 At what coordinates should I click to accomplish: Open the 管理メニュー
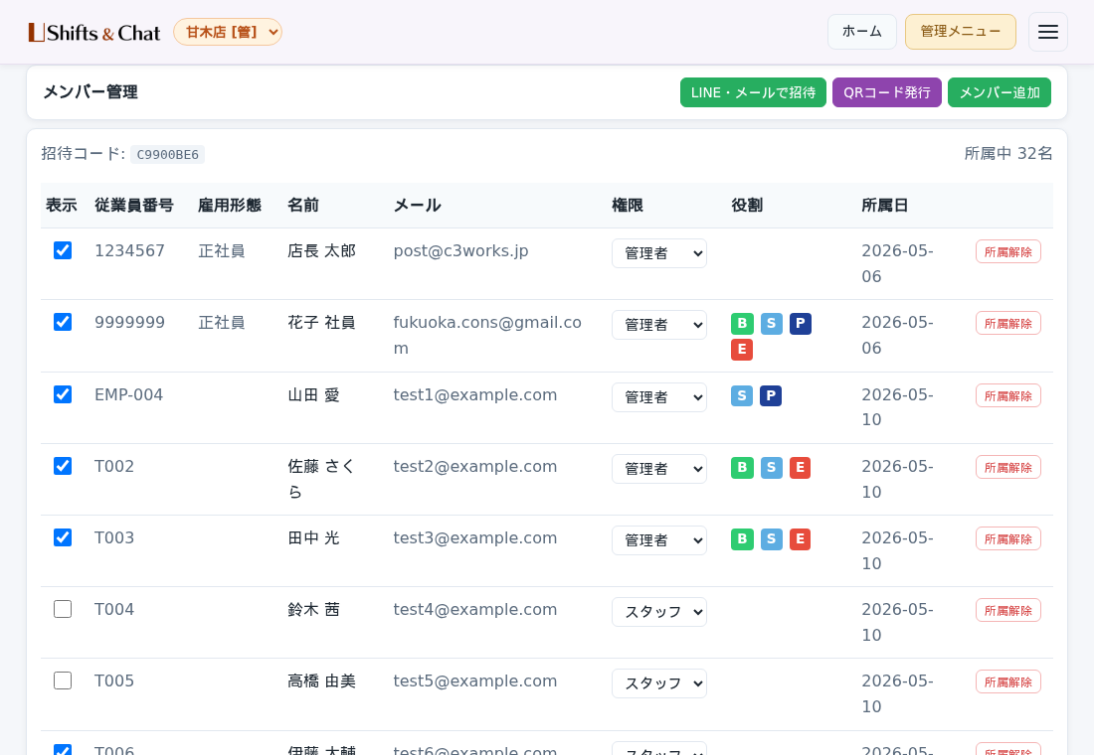pos(960,32)
